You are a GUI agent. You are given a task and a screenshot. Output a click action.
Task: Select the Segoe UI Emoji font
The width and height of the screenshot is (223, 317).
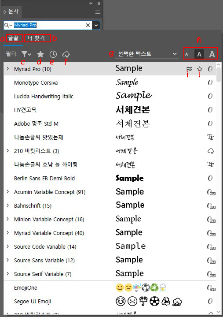110,301
